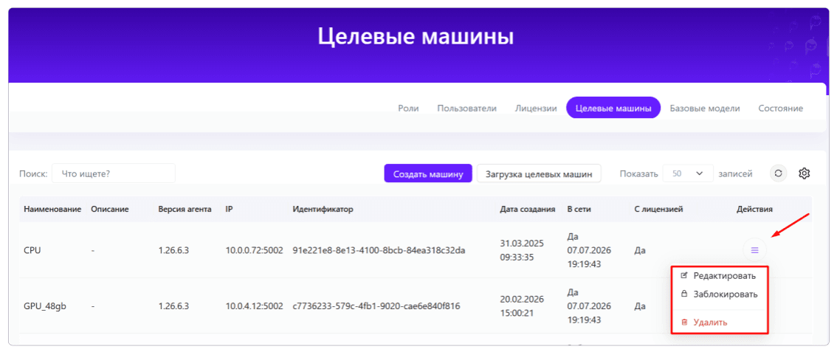The image size is (837, 352).
Task: Click the refresh table icon
Action: (x=778, y=173)
